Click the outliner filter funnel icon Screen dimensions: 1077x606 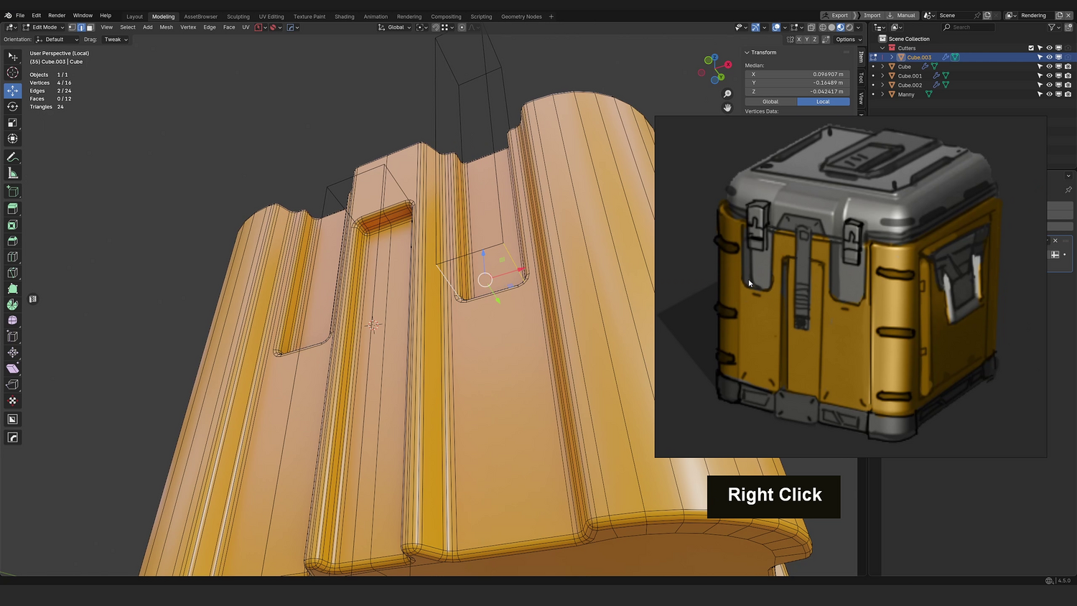point(1052,27)
